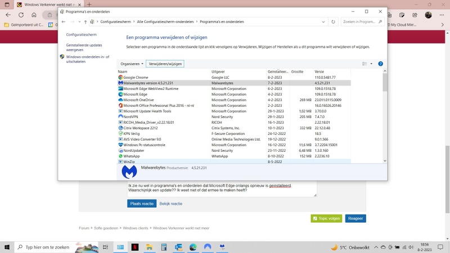Open the taskbar clock showing 18:56
This screenshot has height=253, width=450.
click(x=424, y=247)
